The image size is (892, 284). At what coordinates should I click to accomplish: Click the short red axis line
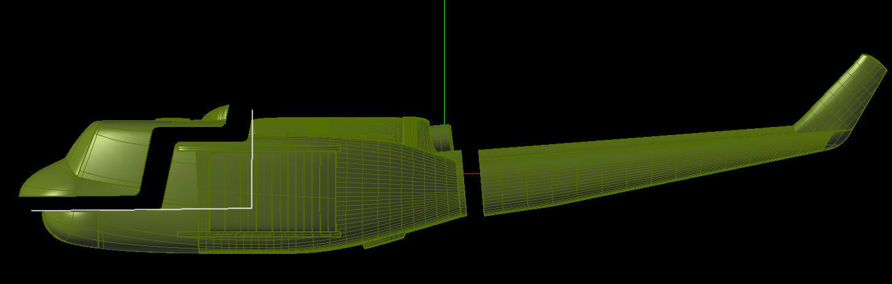472,174
